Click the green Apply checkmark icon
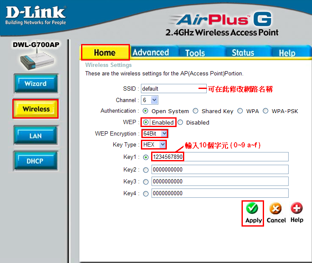This screenshot has width=312, height=263. click(x=252, y=208)
